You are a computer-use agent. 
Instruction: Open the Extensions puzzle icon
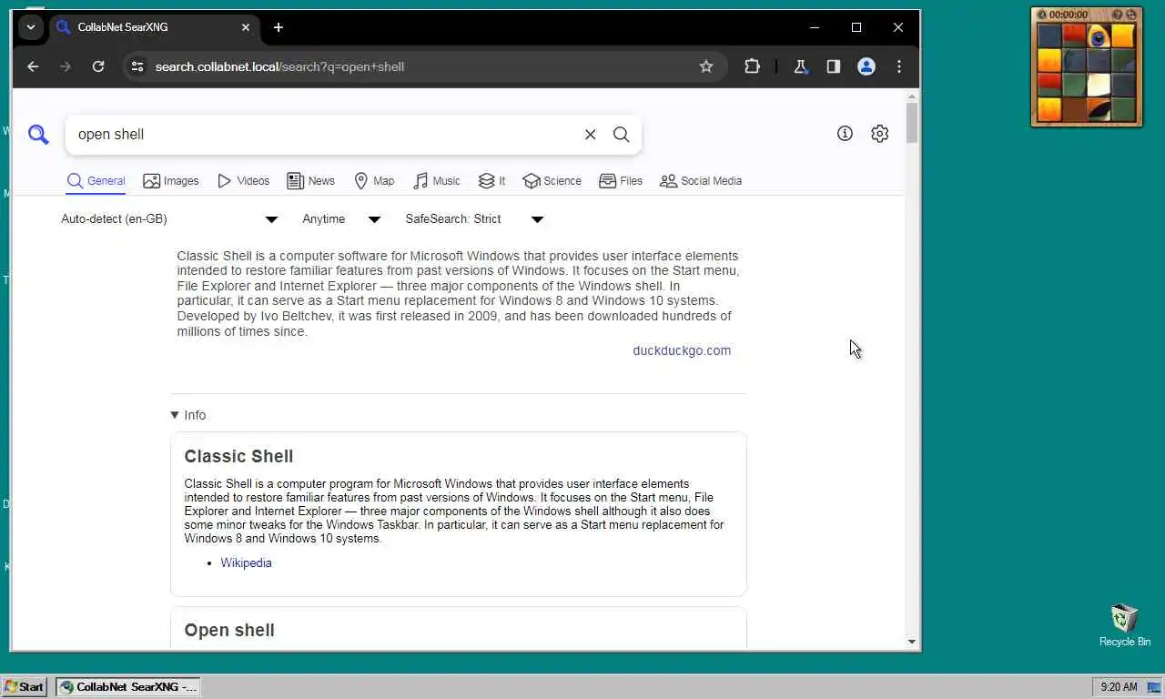(752, 66)
